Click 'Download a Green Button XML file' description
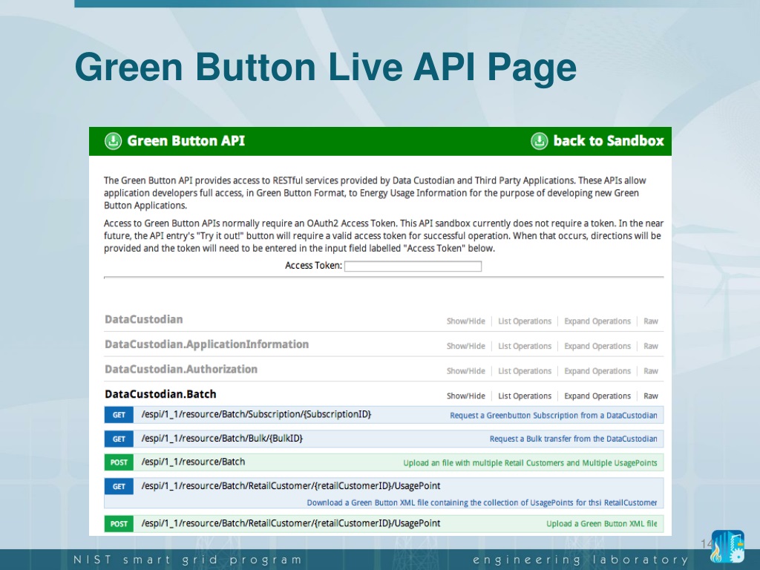760x570 pixels. 482,502
